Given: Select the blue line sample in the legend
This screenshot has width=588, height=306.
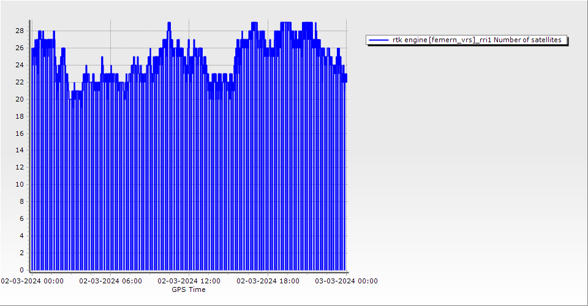Looking at the screenshot, I should (x=379, y=40).
